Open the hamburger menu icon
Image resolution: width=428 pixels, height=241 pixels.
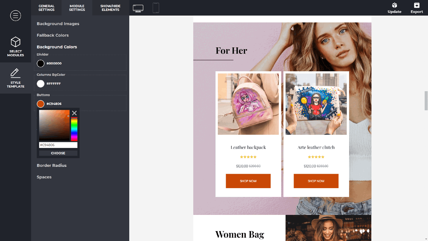click(15, 15)
